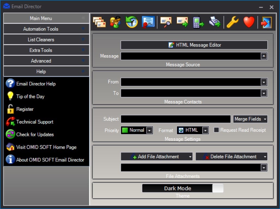Screen dimensions: 280x209
Task: Open the Tip of the Day link
Action: click(30, 96)
